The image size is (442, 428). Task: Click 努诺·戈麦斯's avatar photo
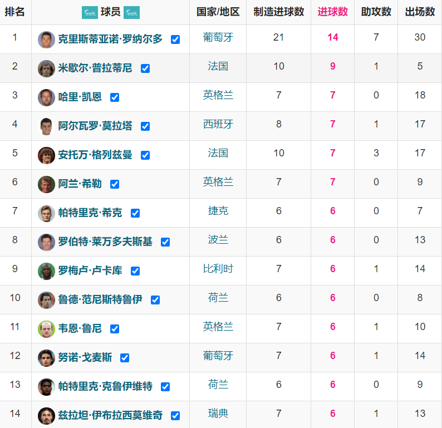pyautogui.click(x=46, y=358)
